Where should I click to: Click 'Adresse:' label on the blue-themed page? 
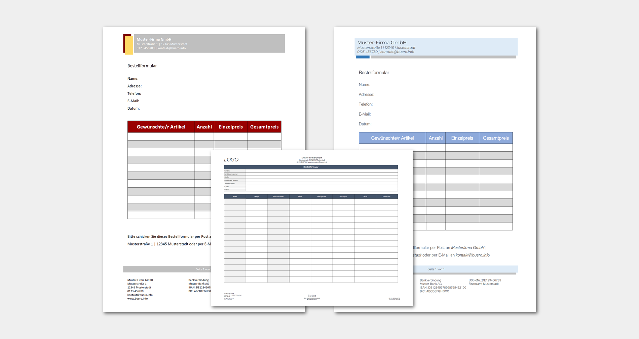coord(366,95)
